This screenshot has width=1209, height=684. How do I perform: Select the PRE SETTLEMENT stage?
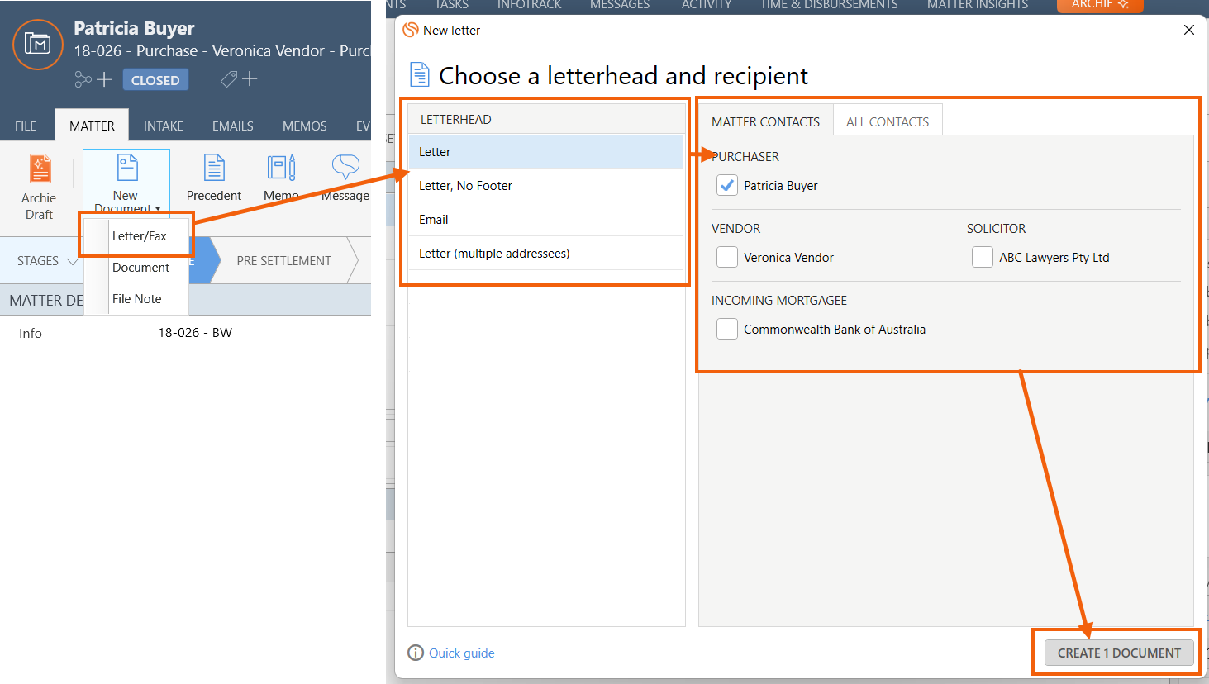click(x=283, y=261)
